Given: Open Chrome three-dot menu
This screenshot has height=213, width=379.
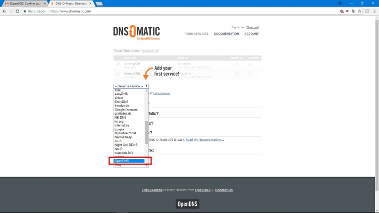Looking at the screenshot, I should (374, 11).
